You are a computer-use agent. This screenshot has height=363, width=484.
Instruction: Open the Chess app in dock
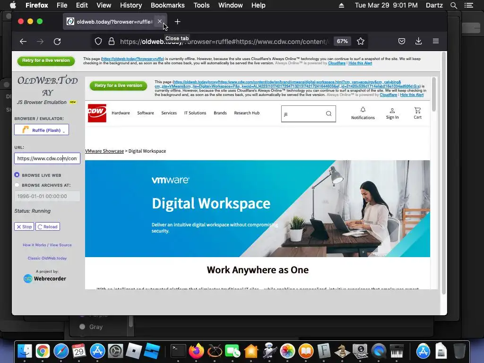pyautogui.click(x=342, y=351)
